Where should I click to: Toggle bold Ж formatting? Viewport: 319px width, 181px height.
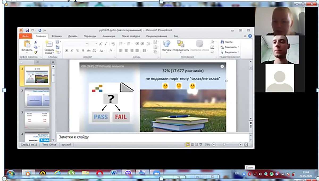coord(66,51)
